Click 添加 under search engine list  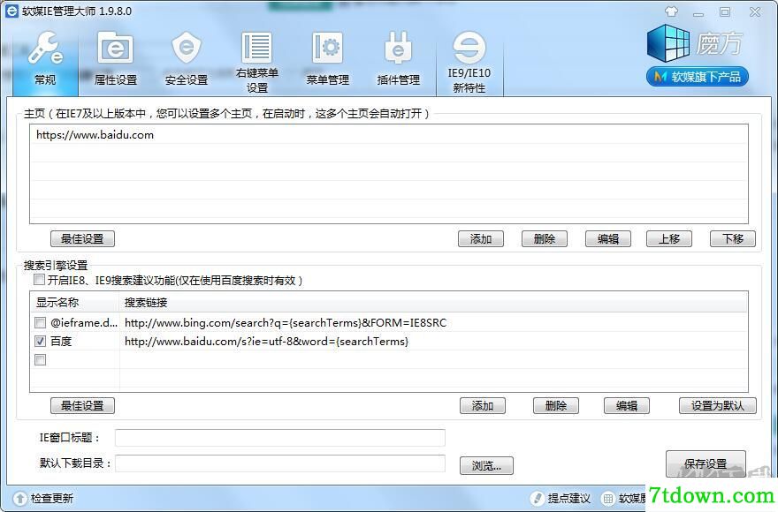(483, 406)
